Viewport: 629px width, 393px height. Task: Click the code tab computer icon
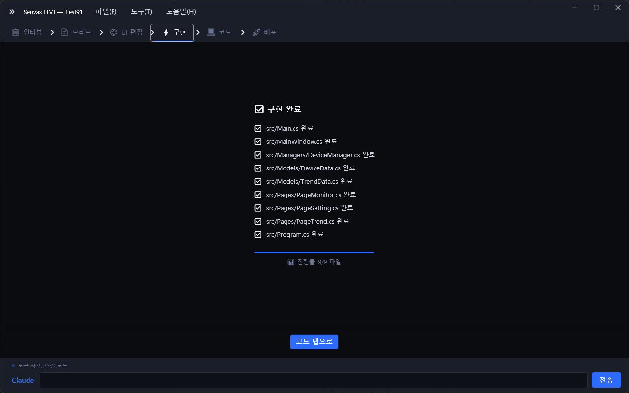pyautogui.click(x=211, y=32)
